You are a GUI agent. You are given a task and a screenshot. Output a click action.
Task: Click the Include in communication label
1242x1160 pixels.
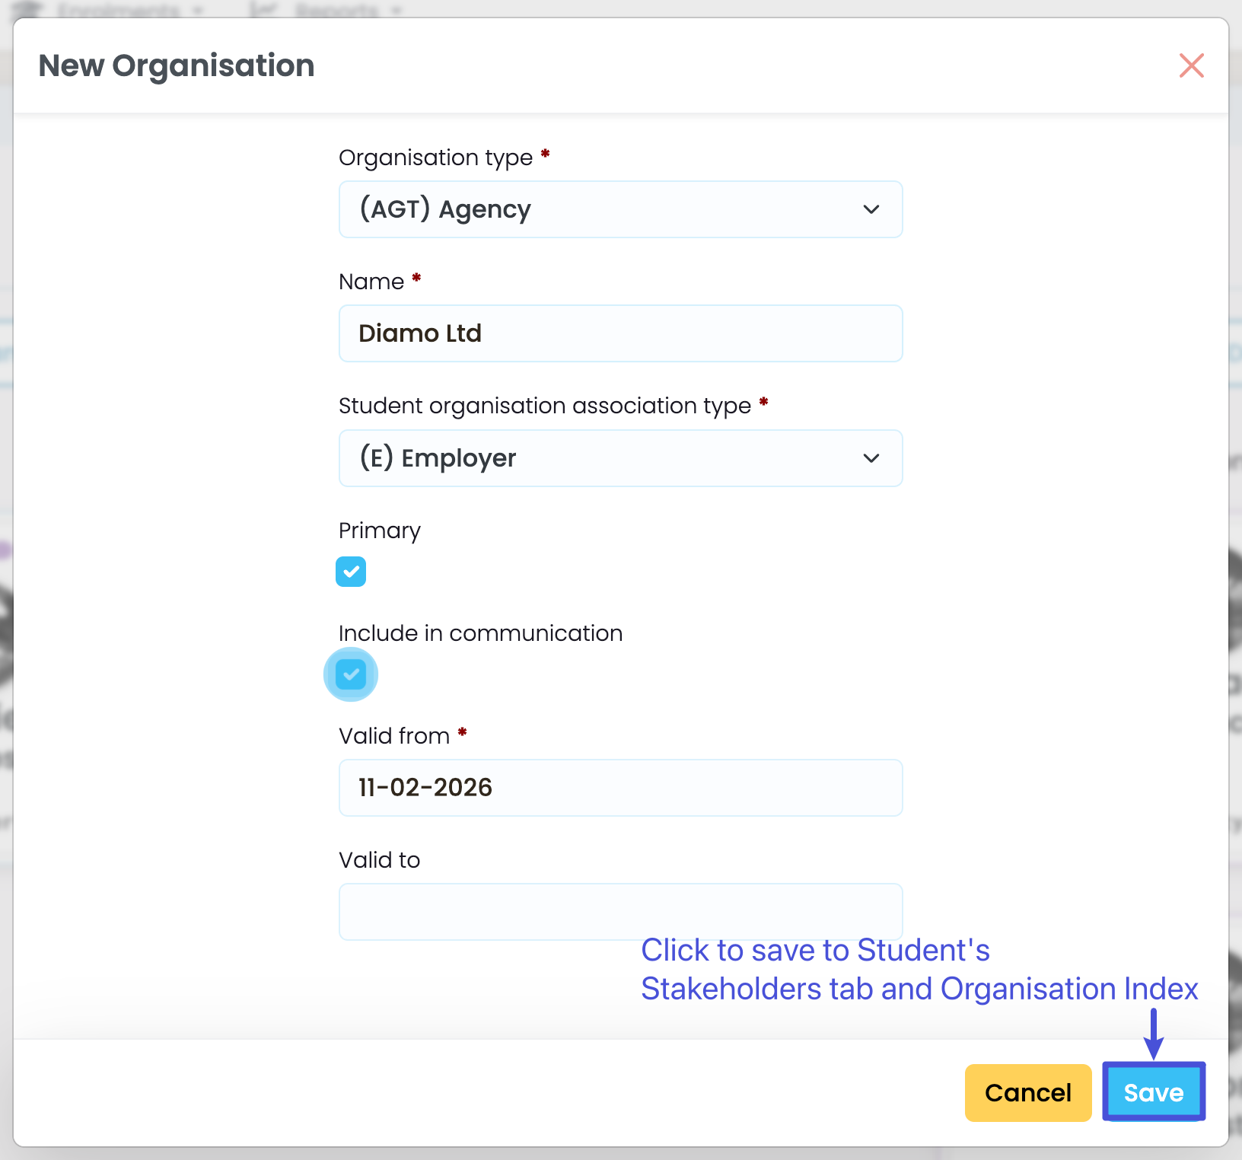[480, 633]
